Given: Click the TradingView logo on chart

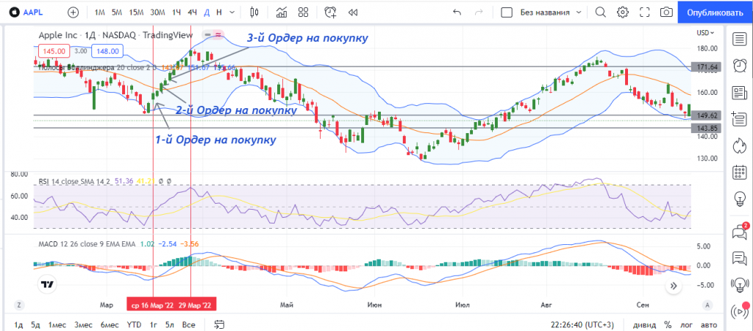Looking at the screenshot, I should pos(47,284).
